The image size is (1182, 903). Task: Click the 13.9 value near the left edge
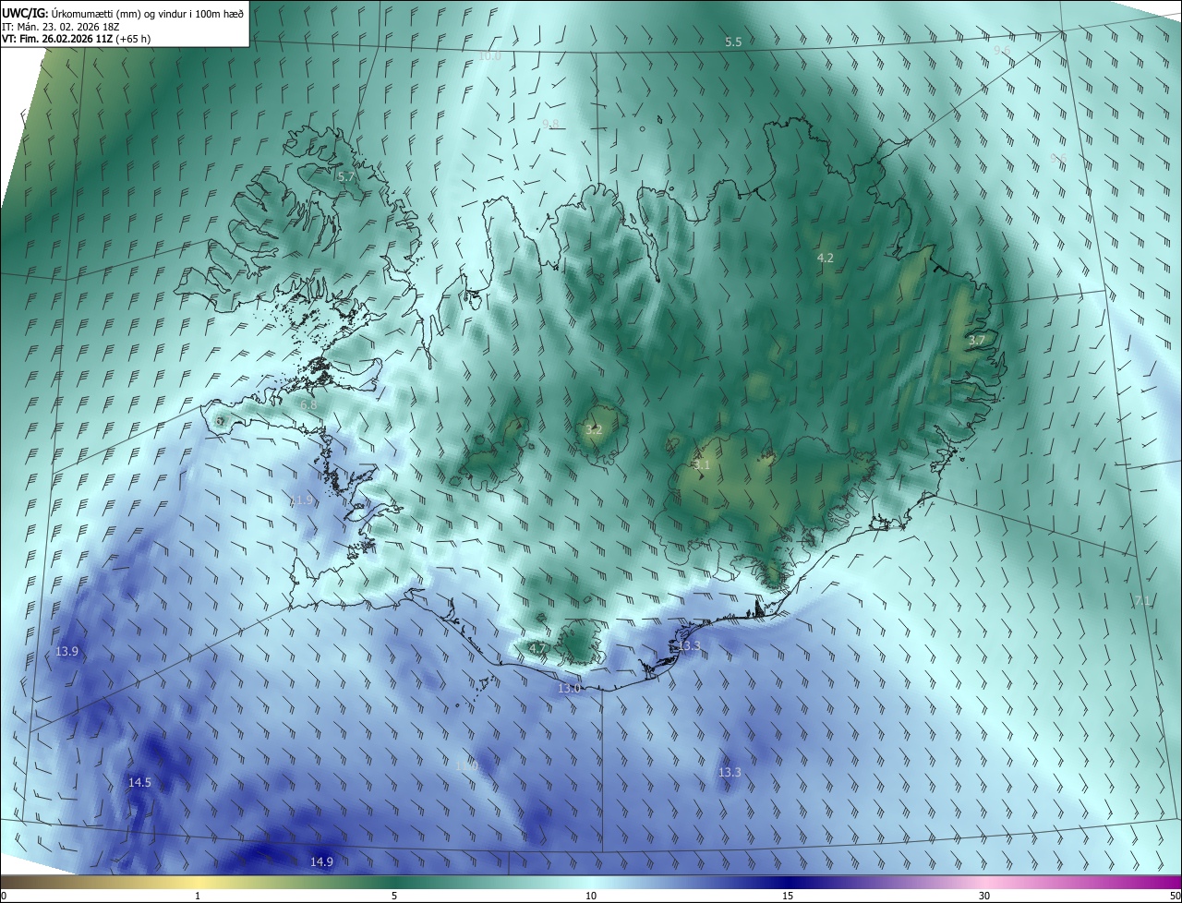tap(66, 652)
